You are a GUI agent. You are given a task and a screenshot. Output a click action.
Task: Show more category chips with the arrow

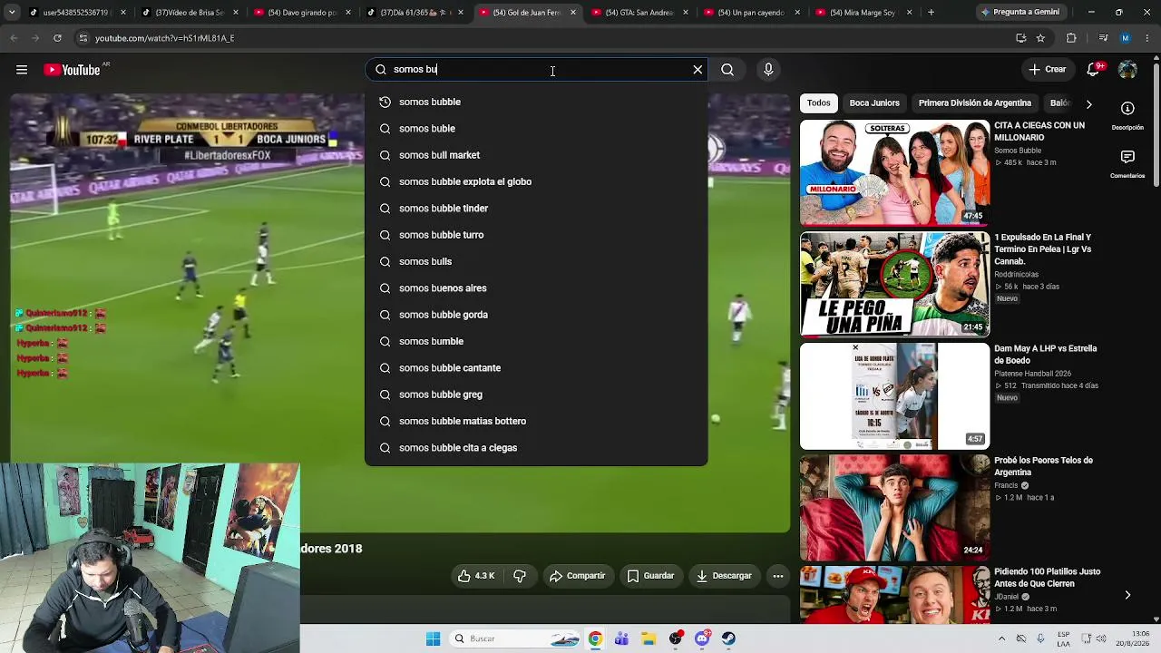1088,104
